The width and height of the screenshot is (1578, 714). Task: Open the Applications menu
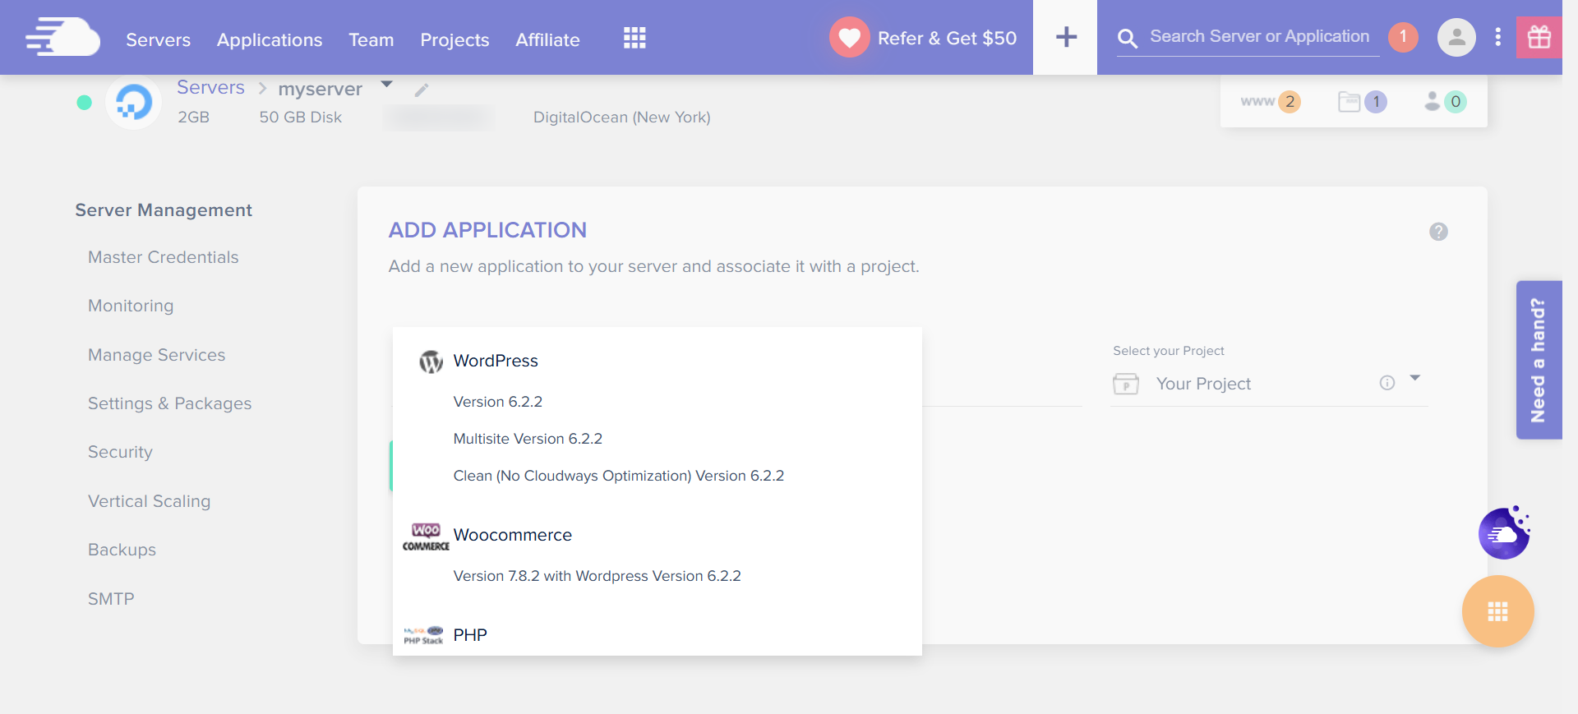tap(270, 39)
